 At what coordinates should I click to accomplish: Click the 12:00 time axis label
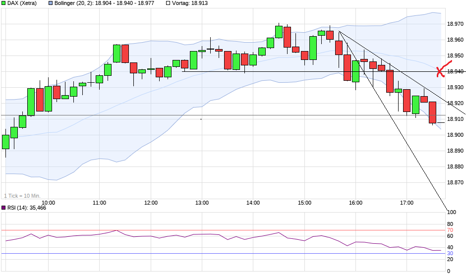tap(151, 203)
